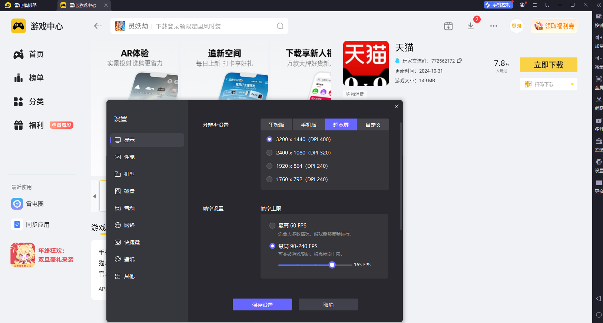Expand the 扫码下载 dropdown arrow
This screenshot has height=323, width=603.
click(572, 84)
